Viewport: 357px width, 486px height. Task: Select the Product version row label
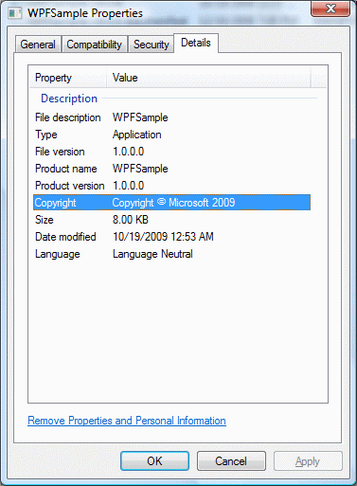coord(70,186)
